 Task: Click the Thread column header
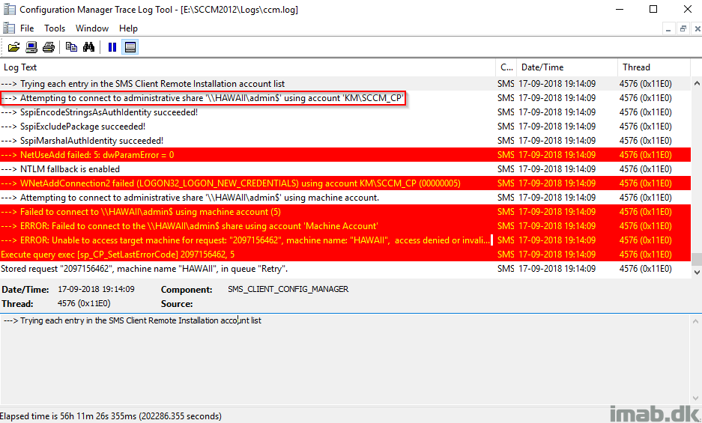(x=652, y=67)
